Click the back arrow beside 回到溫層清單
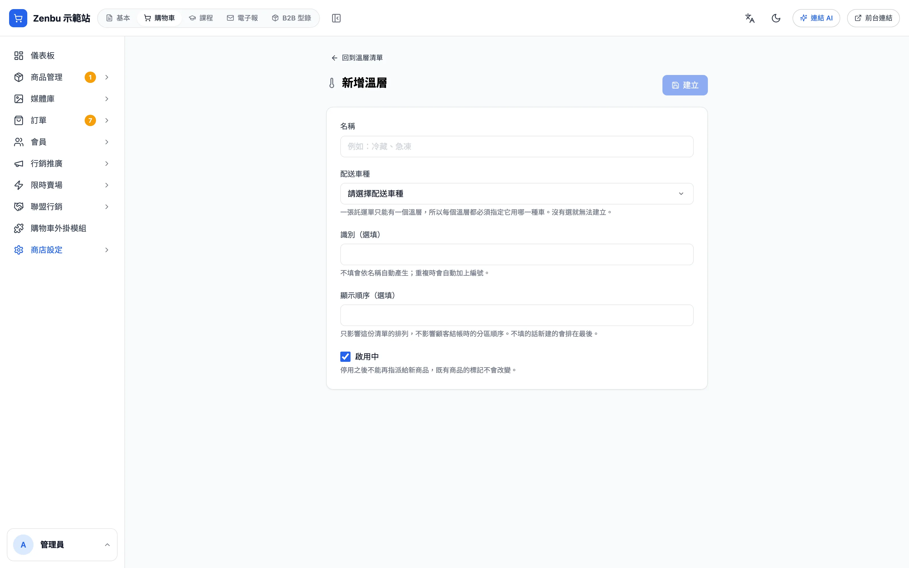 click(334, 58)
